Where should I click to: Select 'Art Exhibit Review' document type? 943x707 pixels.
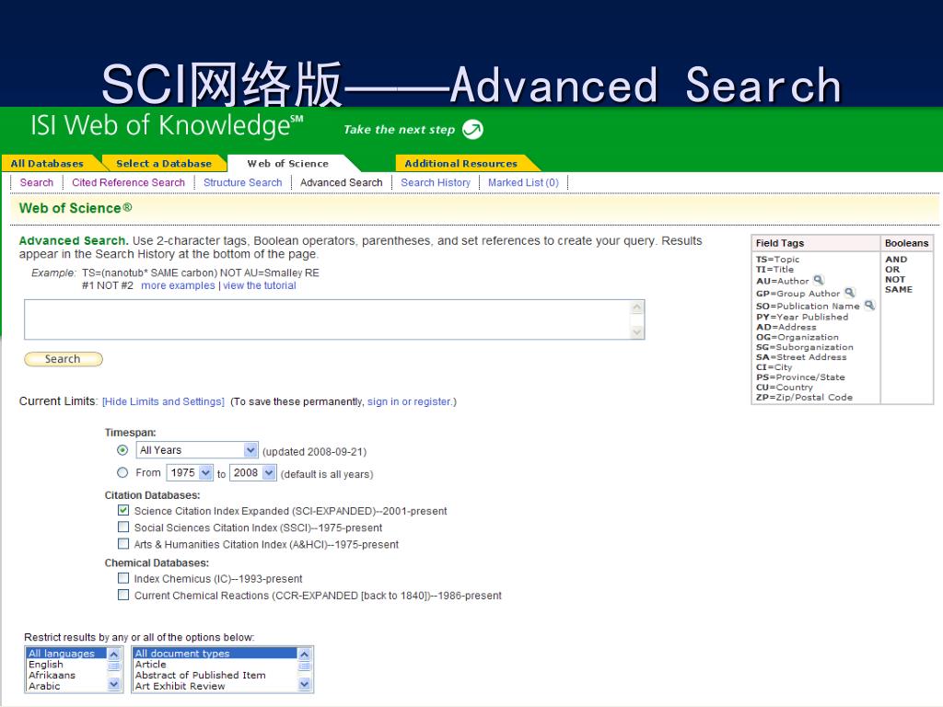point(180,686)
